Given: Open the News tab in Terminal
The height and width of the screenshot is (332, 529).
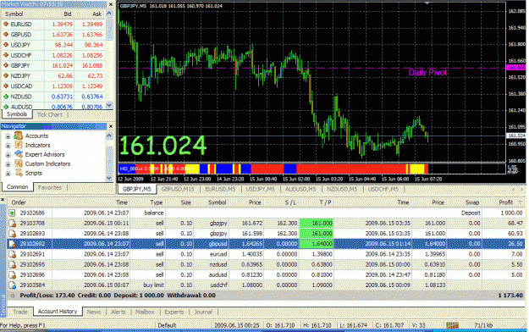Looking at the screenshot, I should [x=94, y=312].
